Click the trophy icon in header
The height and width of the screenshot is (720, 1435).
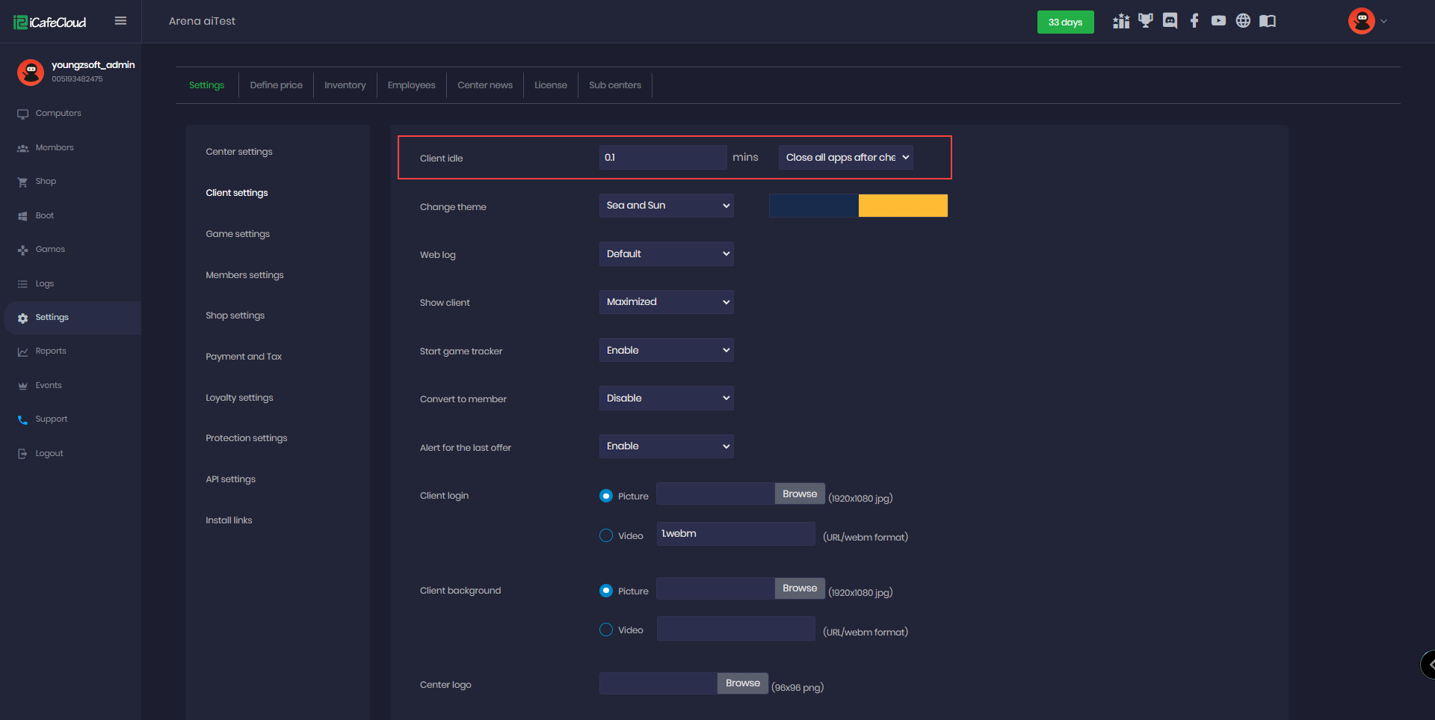1145,21
